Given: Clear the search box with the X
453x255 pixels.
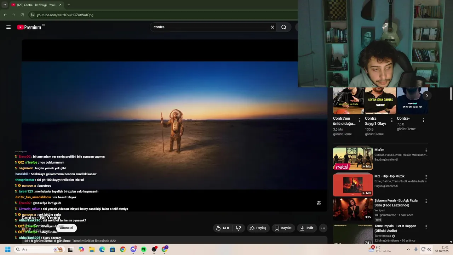Looking at the screenshot, I should coord(273,27).
